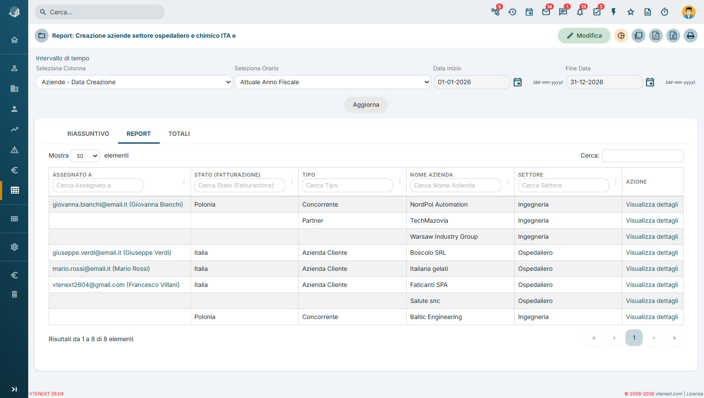Open the Leads icon in sidebar
Viewport: 704px width, 398px height.
tap(14, 68)
